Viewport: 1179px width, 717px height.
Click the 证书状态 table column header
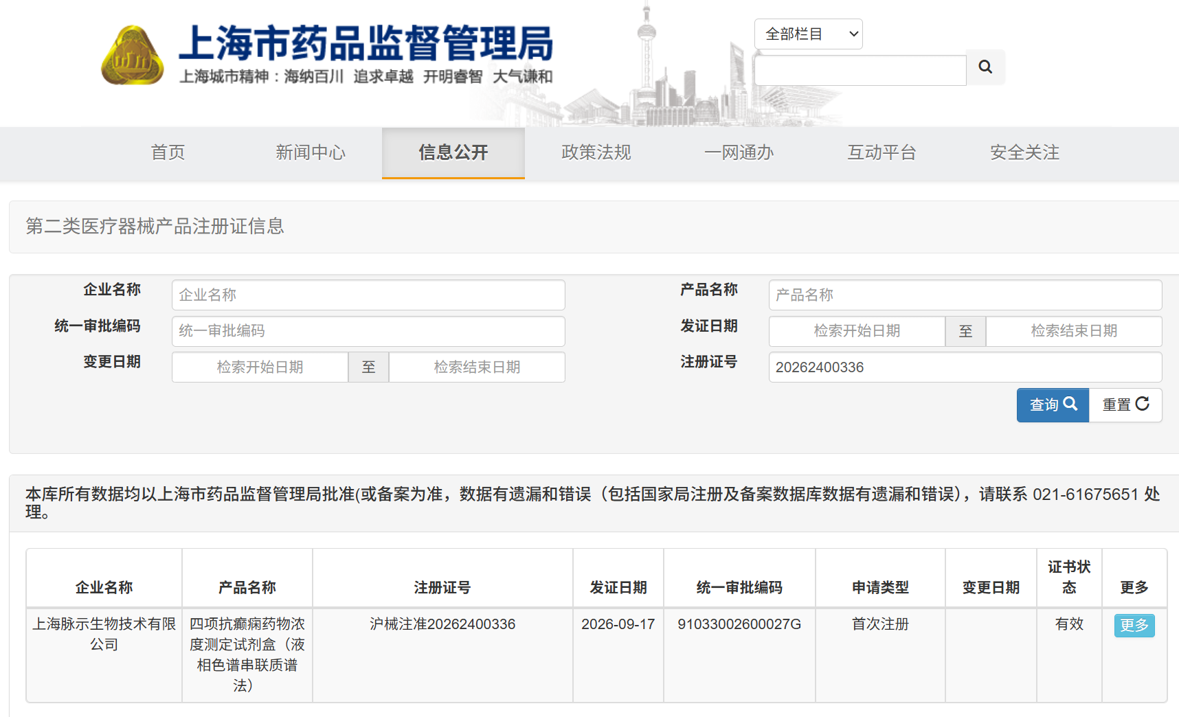[x=1069, y=577]
